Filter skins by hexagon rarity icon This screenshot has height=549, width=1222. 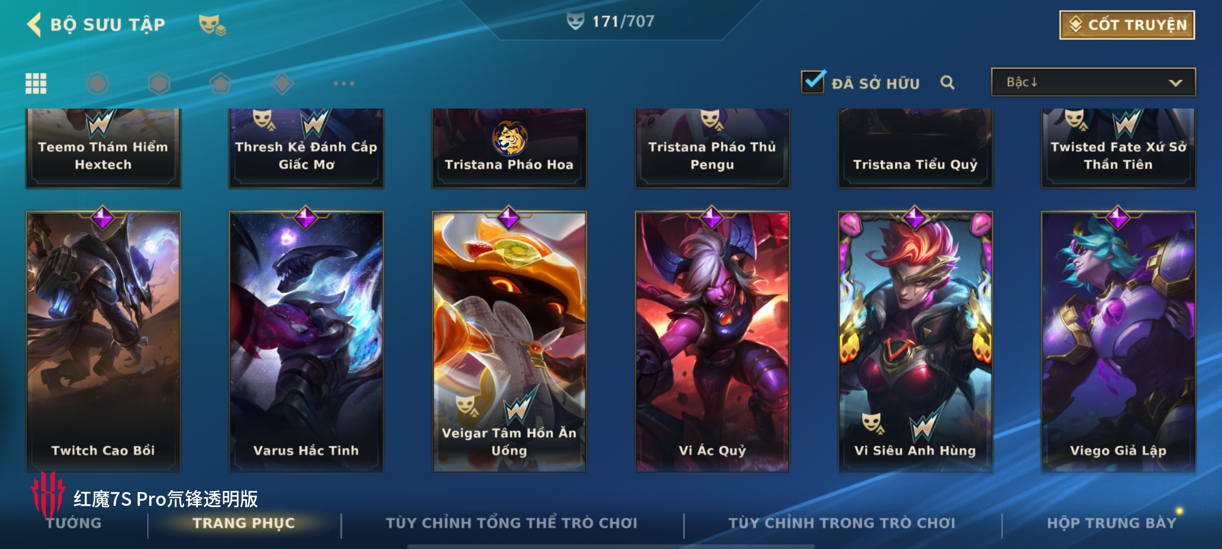159,83
